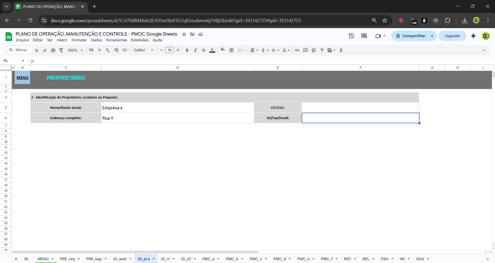The height and width of the screenshot is (263, 495).
Task: Open the fill color picker
Action: coord(223,50)
